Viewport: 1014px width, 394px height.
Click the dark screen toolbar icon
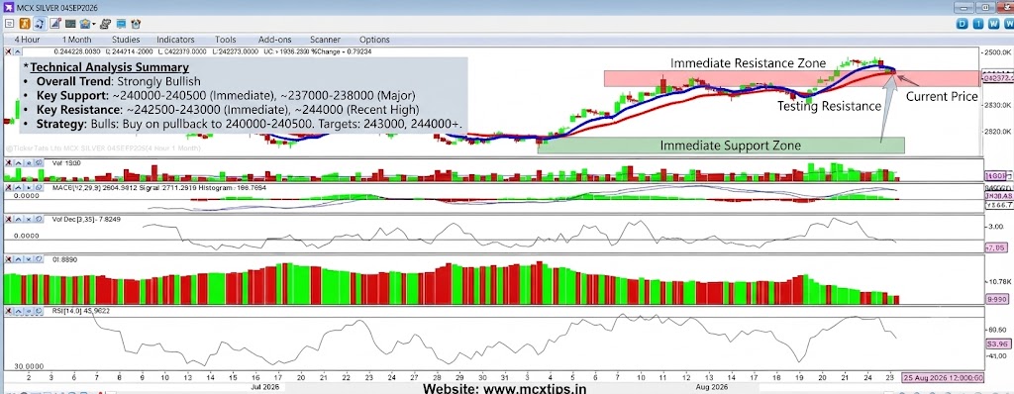[x=70, y=24]
